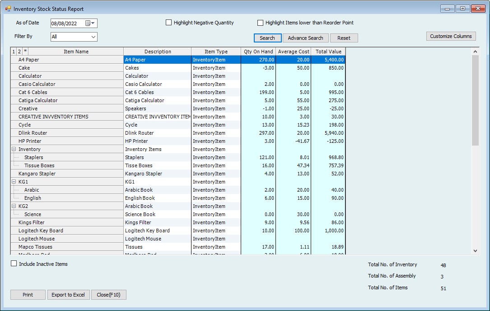Viewport: 490px width, 311px height.
Task: Enable Highlight Negative Quantity checkbox
Action: pos(169,23)
